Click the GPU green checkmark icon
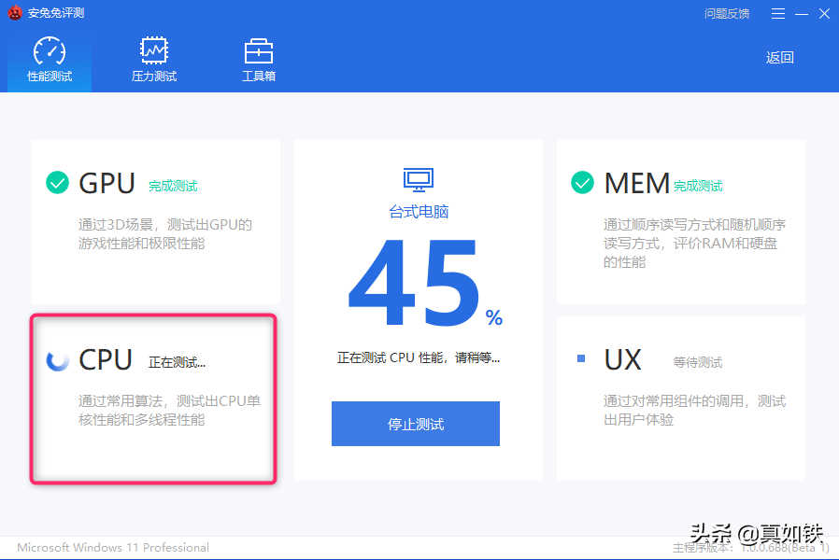This screenshot has height=560, width=839. [58, 183]
